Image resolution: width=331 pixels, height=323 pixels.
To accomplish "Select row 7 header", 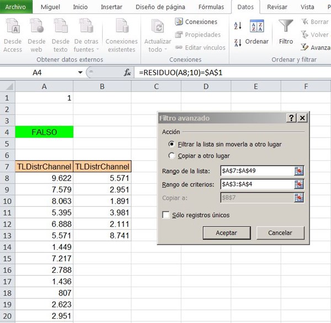I will click(7, 167).
